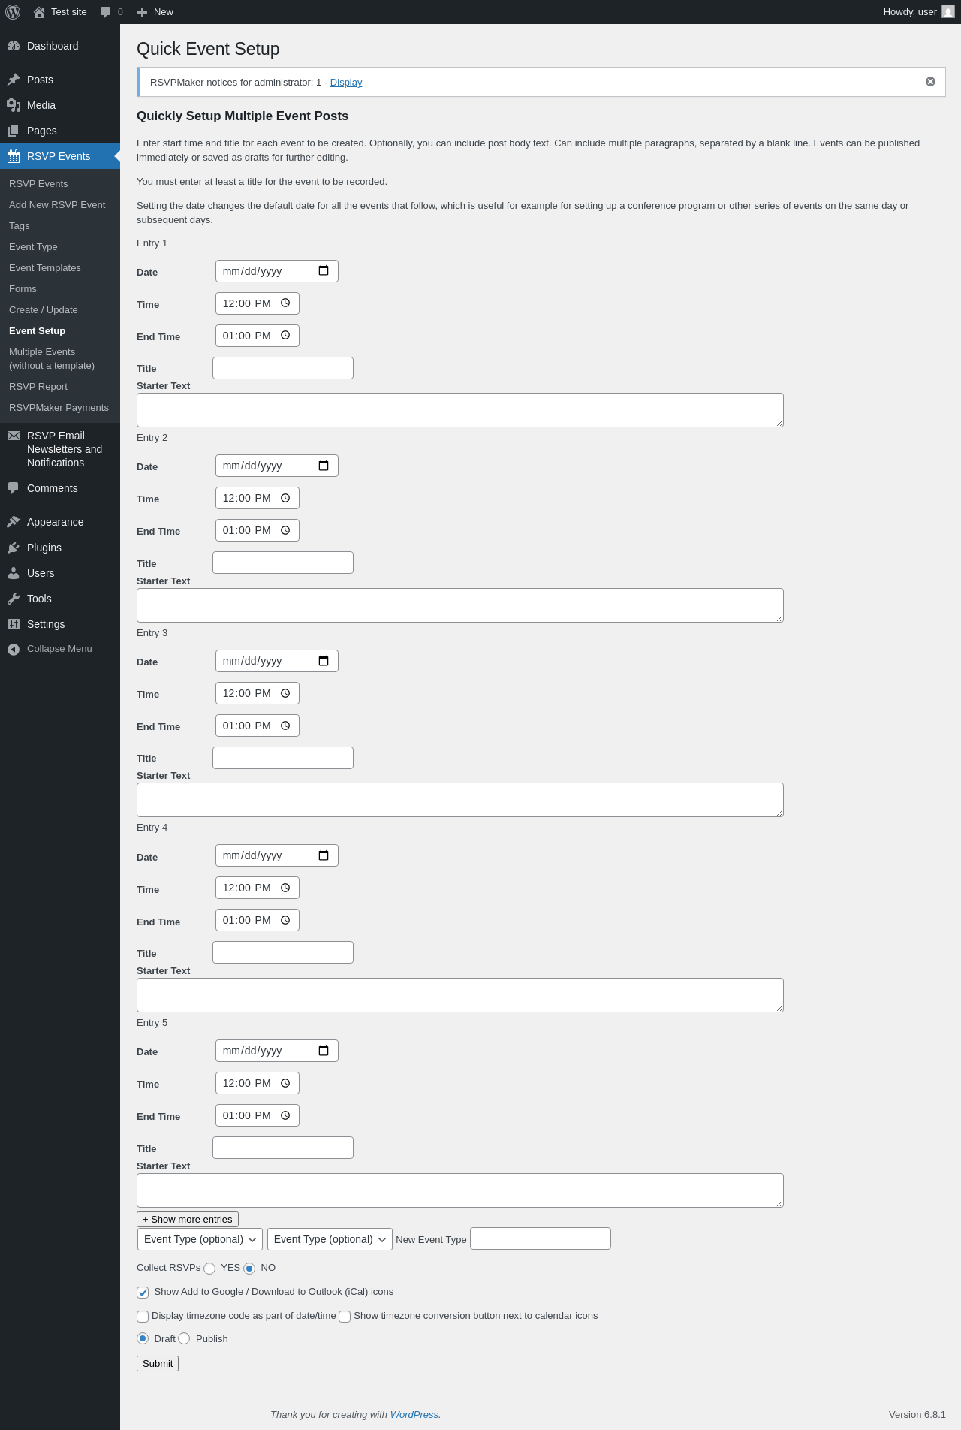The image size is (961, 1430).
Task: Focus the Entry 5 Starter Text area
Action: [460, 1190]
